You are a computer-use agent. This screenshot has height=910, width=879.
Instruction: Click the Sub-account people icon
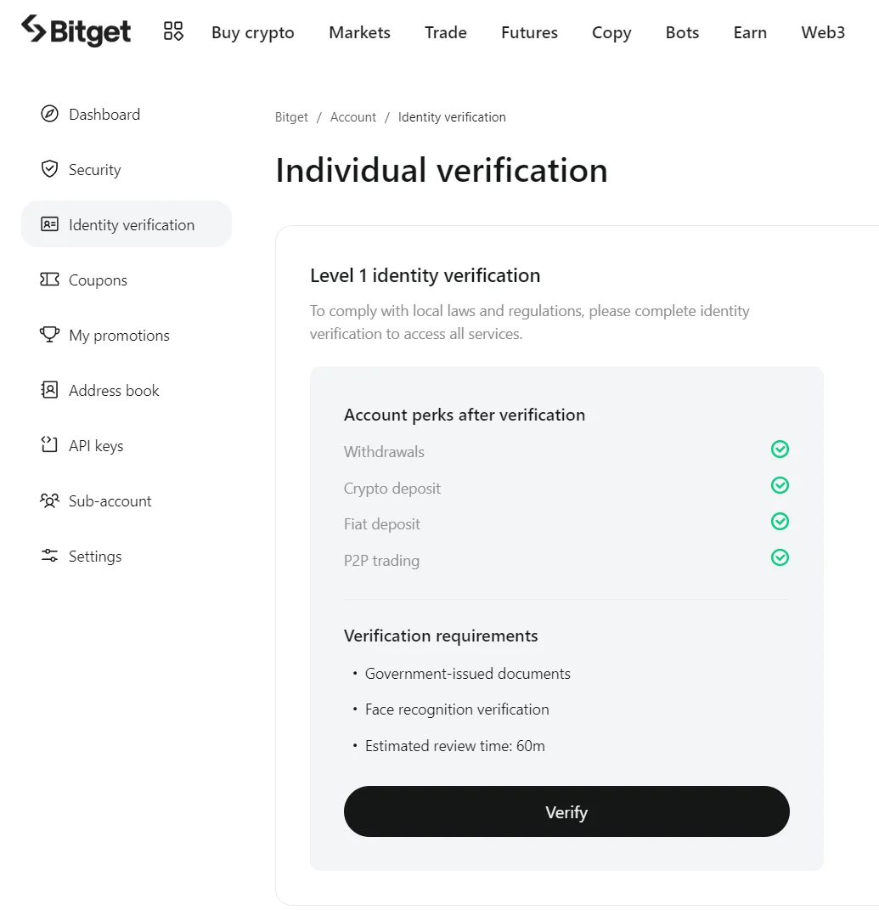tap(49, 500)
